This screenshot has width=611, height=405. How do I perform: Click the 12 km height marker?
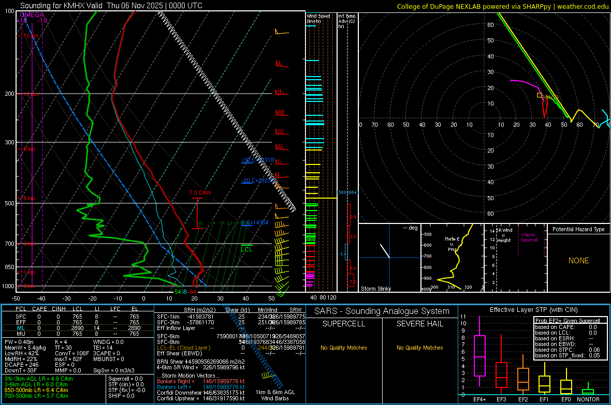31,95
